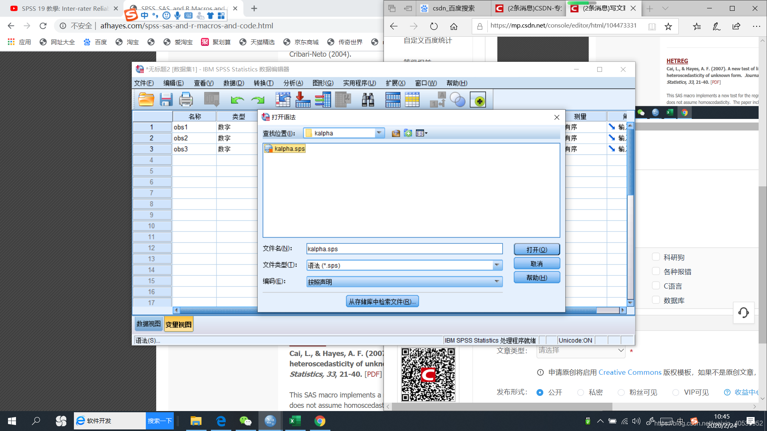Click the Save disk icon in SPSS toolbar

point(166,99)
